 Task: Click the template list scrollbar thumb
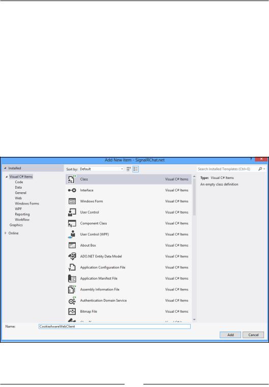click(x=194, y=197)
